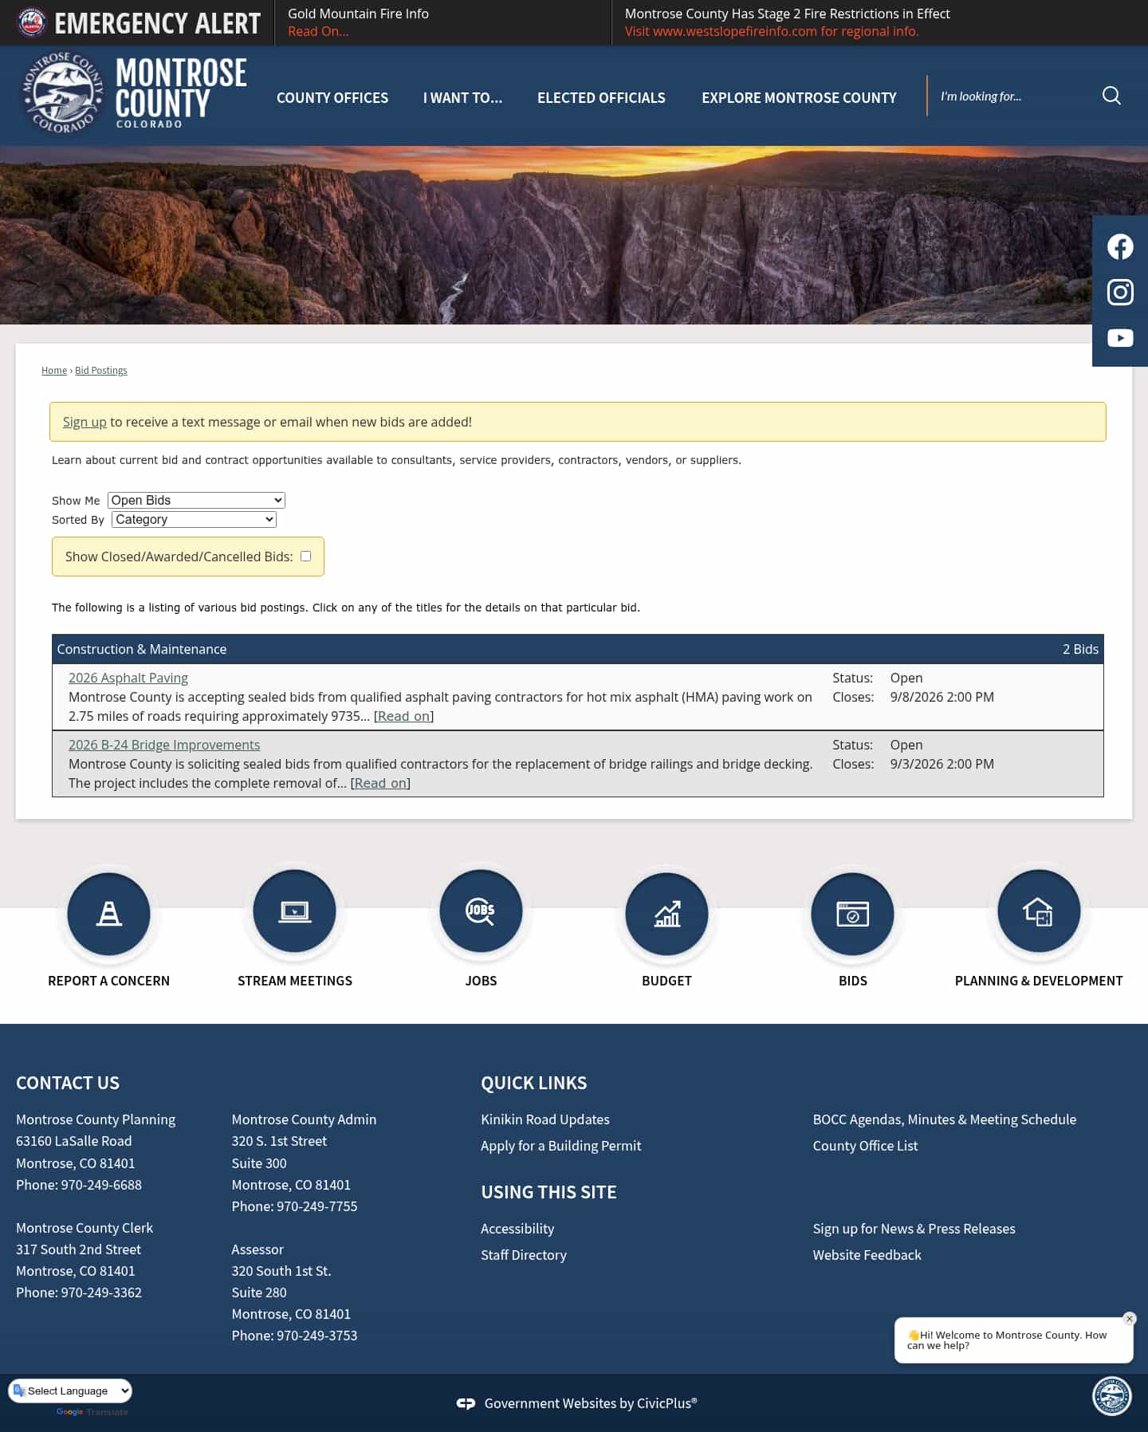
Task: Click Read on for Asphalt Paving bid
Action: [404, 716]
